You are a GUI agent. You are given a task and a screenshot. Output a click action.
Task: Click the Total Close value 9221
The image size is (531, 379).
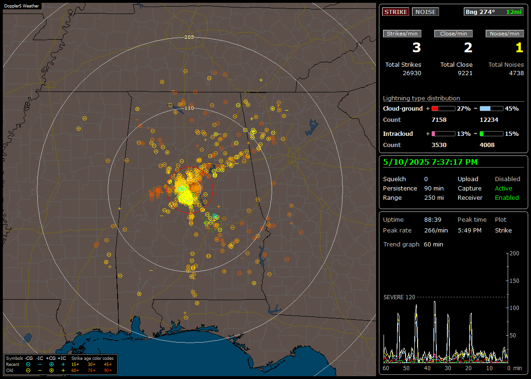click(465, 73)
